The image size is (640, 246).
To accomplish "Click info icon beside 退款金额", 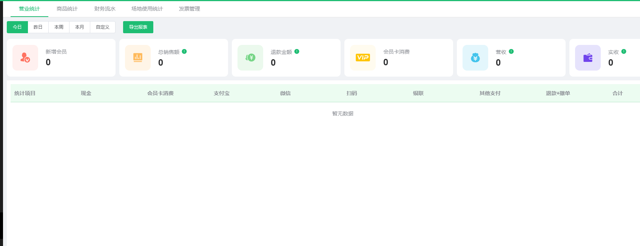I will click(297, 52).
